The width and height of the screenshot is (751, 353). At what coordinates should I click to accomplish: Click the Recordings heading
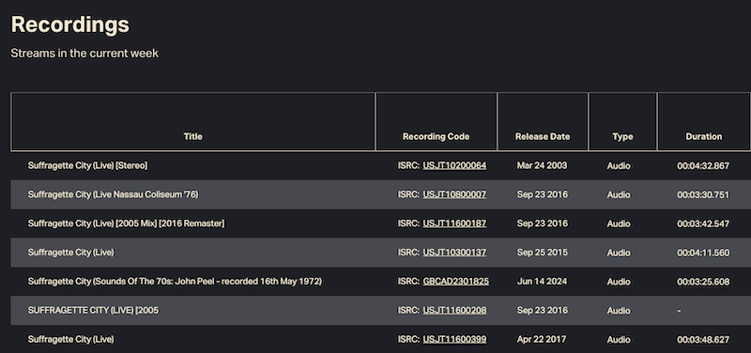click(x=69, y=24)
